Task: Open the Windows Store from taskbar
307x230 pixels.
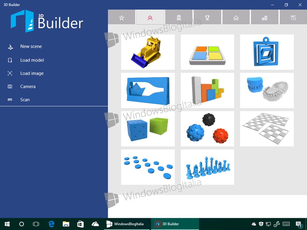Action: click(x=81, y=224)
